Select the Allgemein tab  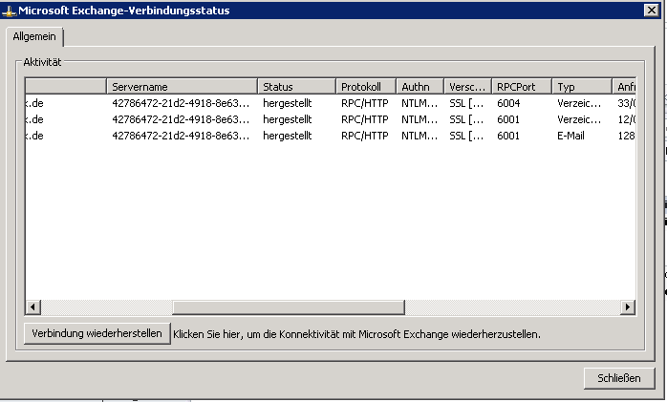pos(34,36)
